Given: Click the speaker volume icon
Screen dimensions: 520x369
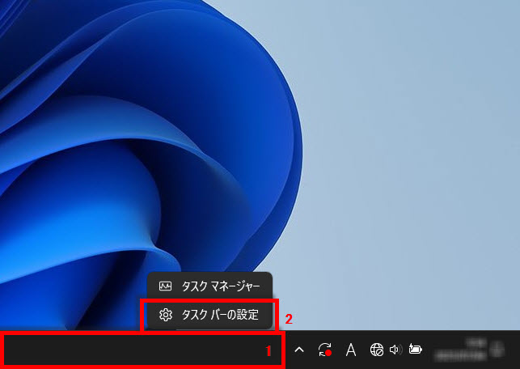Looking at the screenshot, I should point(395,350).
